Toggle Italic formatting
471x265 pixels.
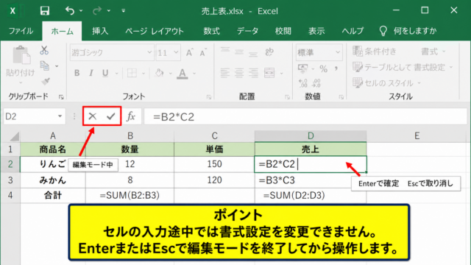pyautogui.click(x=91, y=73)
